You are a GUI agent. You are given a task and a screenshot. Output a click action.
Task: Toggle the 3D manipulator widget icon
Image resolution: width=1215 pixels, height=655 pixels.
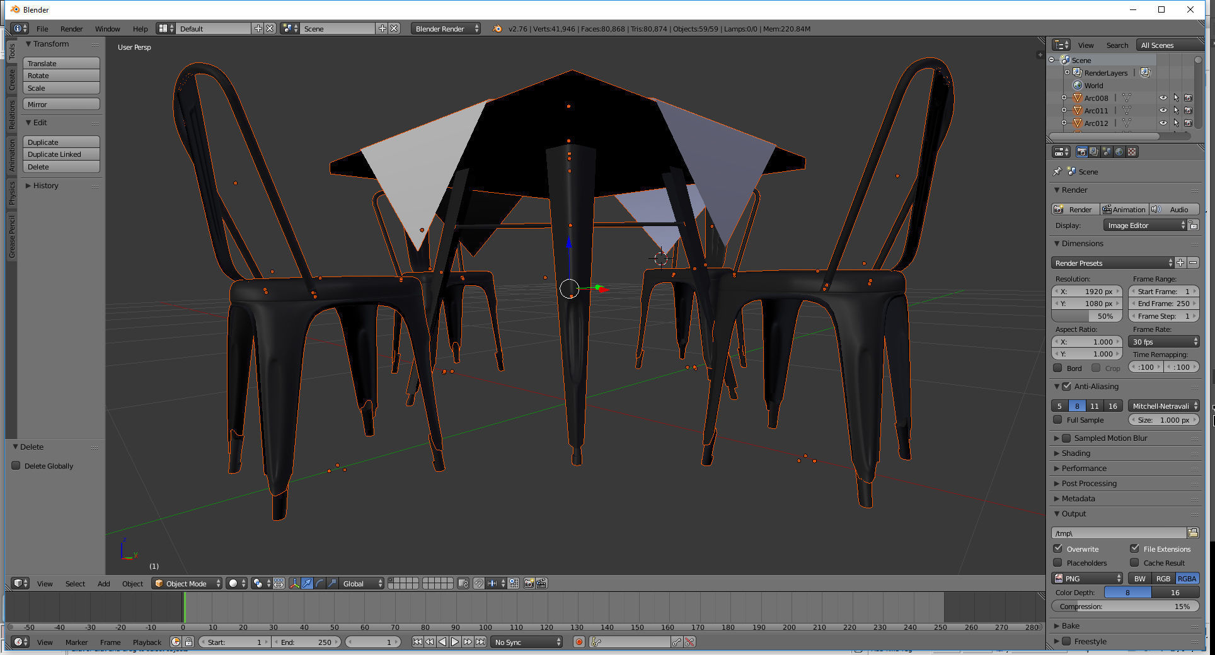pos(294,583)
